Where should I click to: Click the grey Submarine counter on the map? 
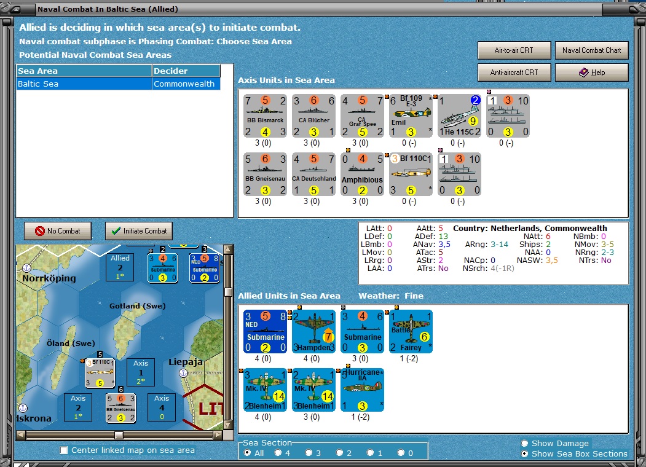163,268
